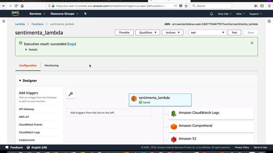Select the Amazon S3 resource icon
Viewport: 273px width, 153px height.
click(174, 139)
